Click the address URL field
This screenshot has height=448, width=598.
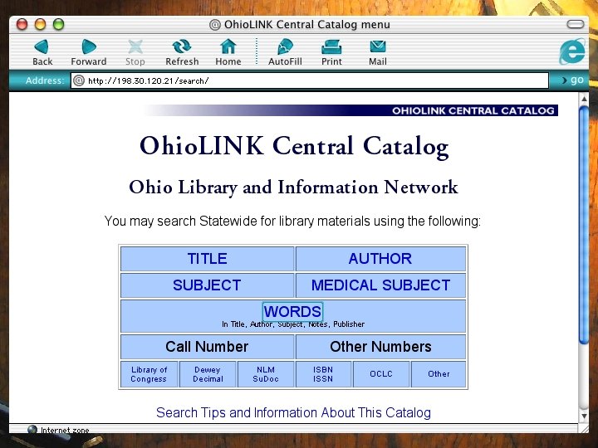point(310,80)
